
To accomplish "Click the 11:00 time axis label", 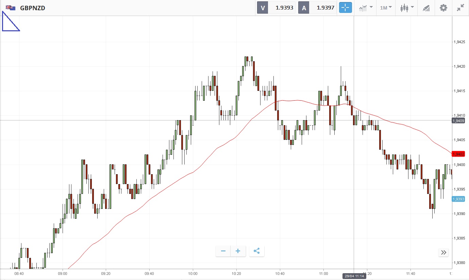I will click(x=323, y=273).
